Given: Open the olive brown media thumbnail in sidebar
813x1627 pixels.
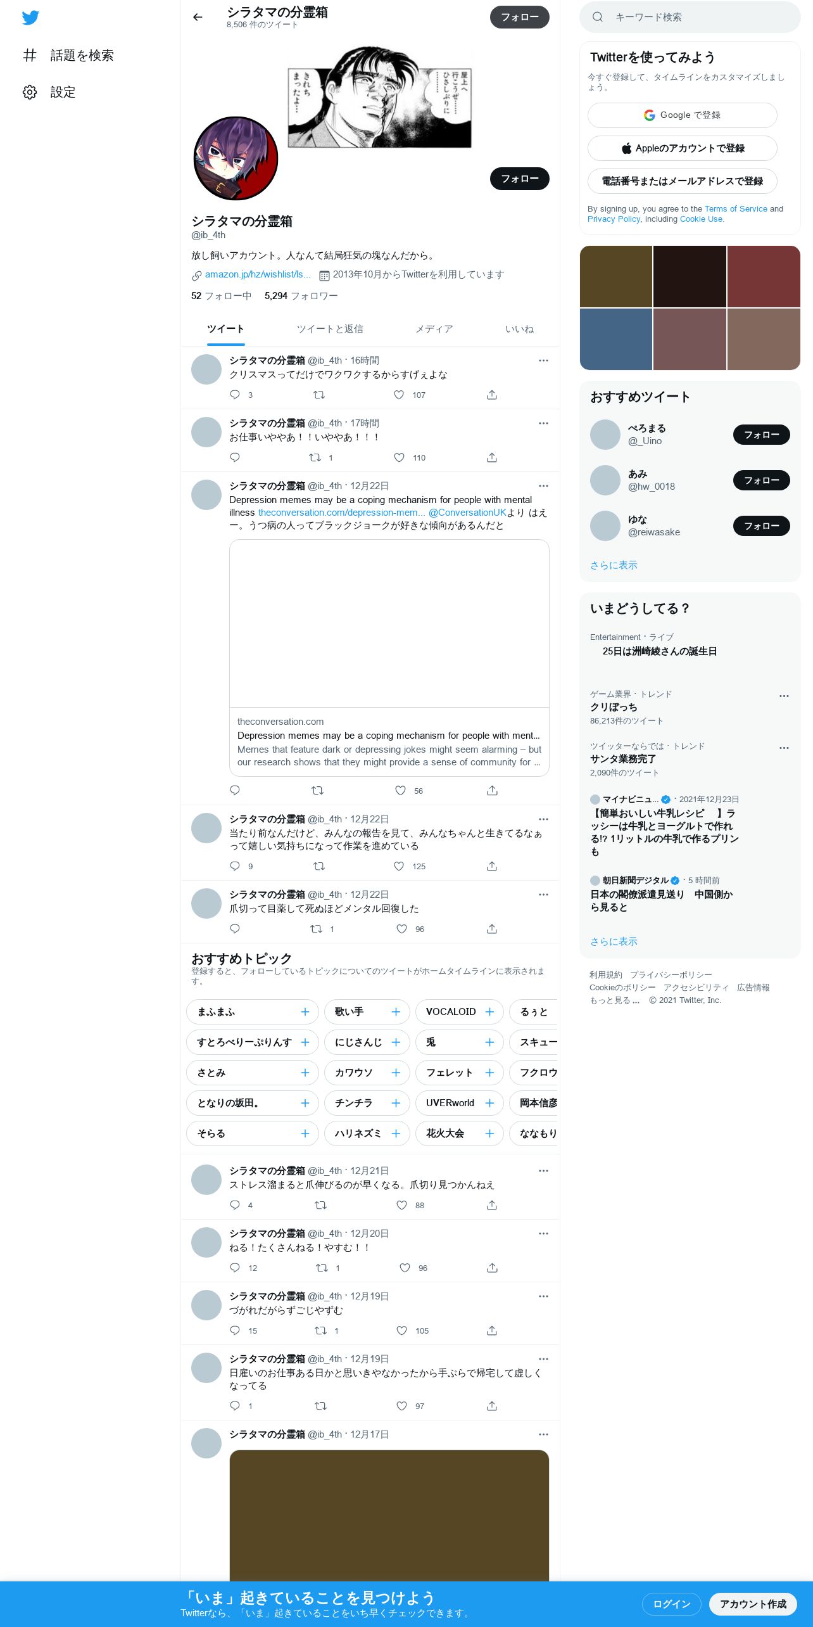Looking at the screenshot, I should tap(616, 276).
